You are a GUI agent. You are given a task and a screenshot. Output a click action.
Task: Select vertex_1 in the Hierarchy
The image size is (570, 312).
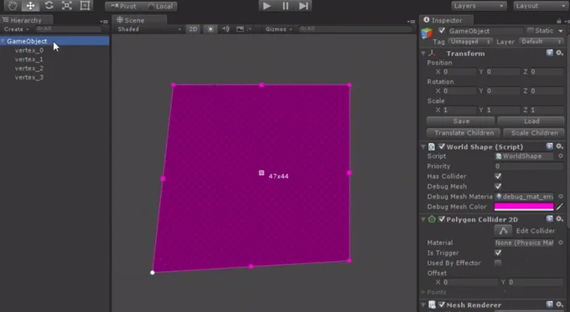(29, 59)
